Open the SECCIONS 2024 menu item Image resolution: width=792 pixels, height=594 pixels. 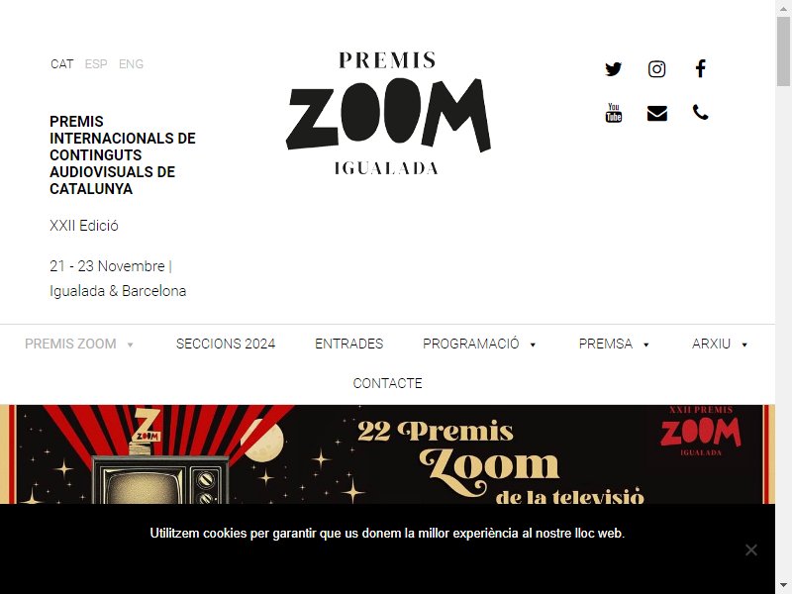tap(226, 344)
